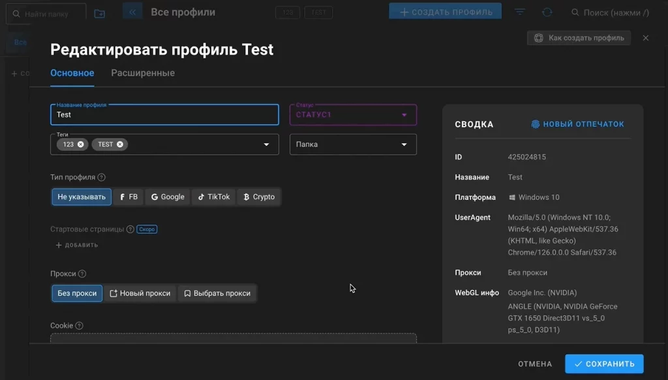Screen dimensions: 668x380
Task: Click inside the Название профиля field
Action: [163, 116]
